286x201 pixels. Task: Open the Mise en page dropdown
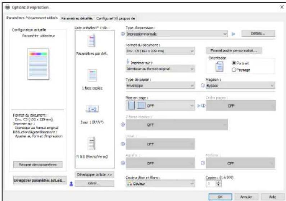point(160,105)
